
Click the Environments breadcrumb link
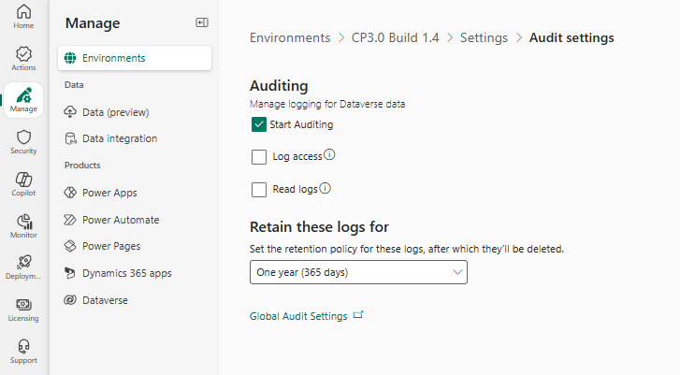click(290, 38)
